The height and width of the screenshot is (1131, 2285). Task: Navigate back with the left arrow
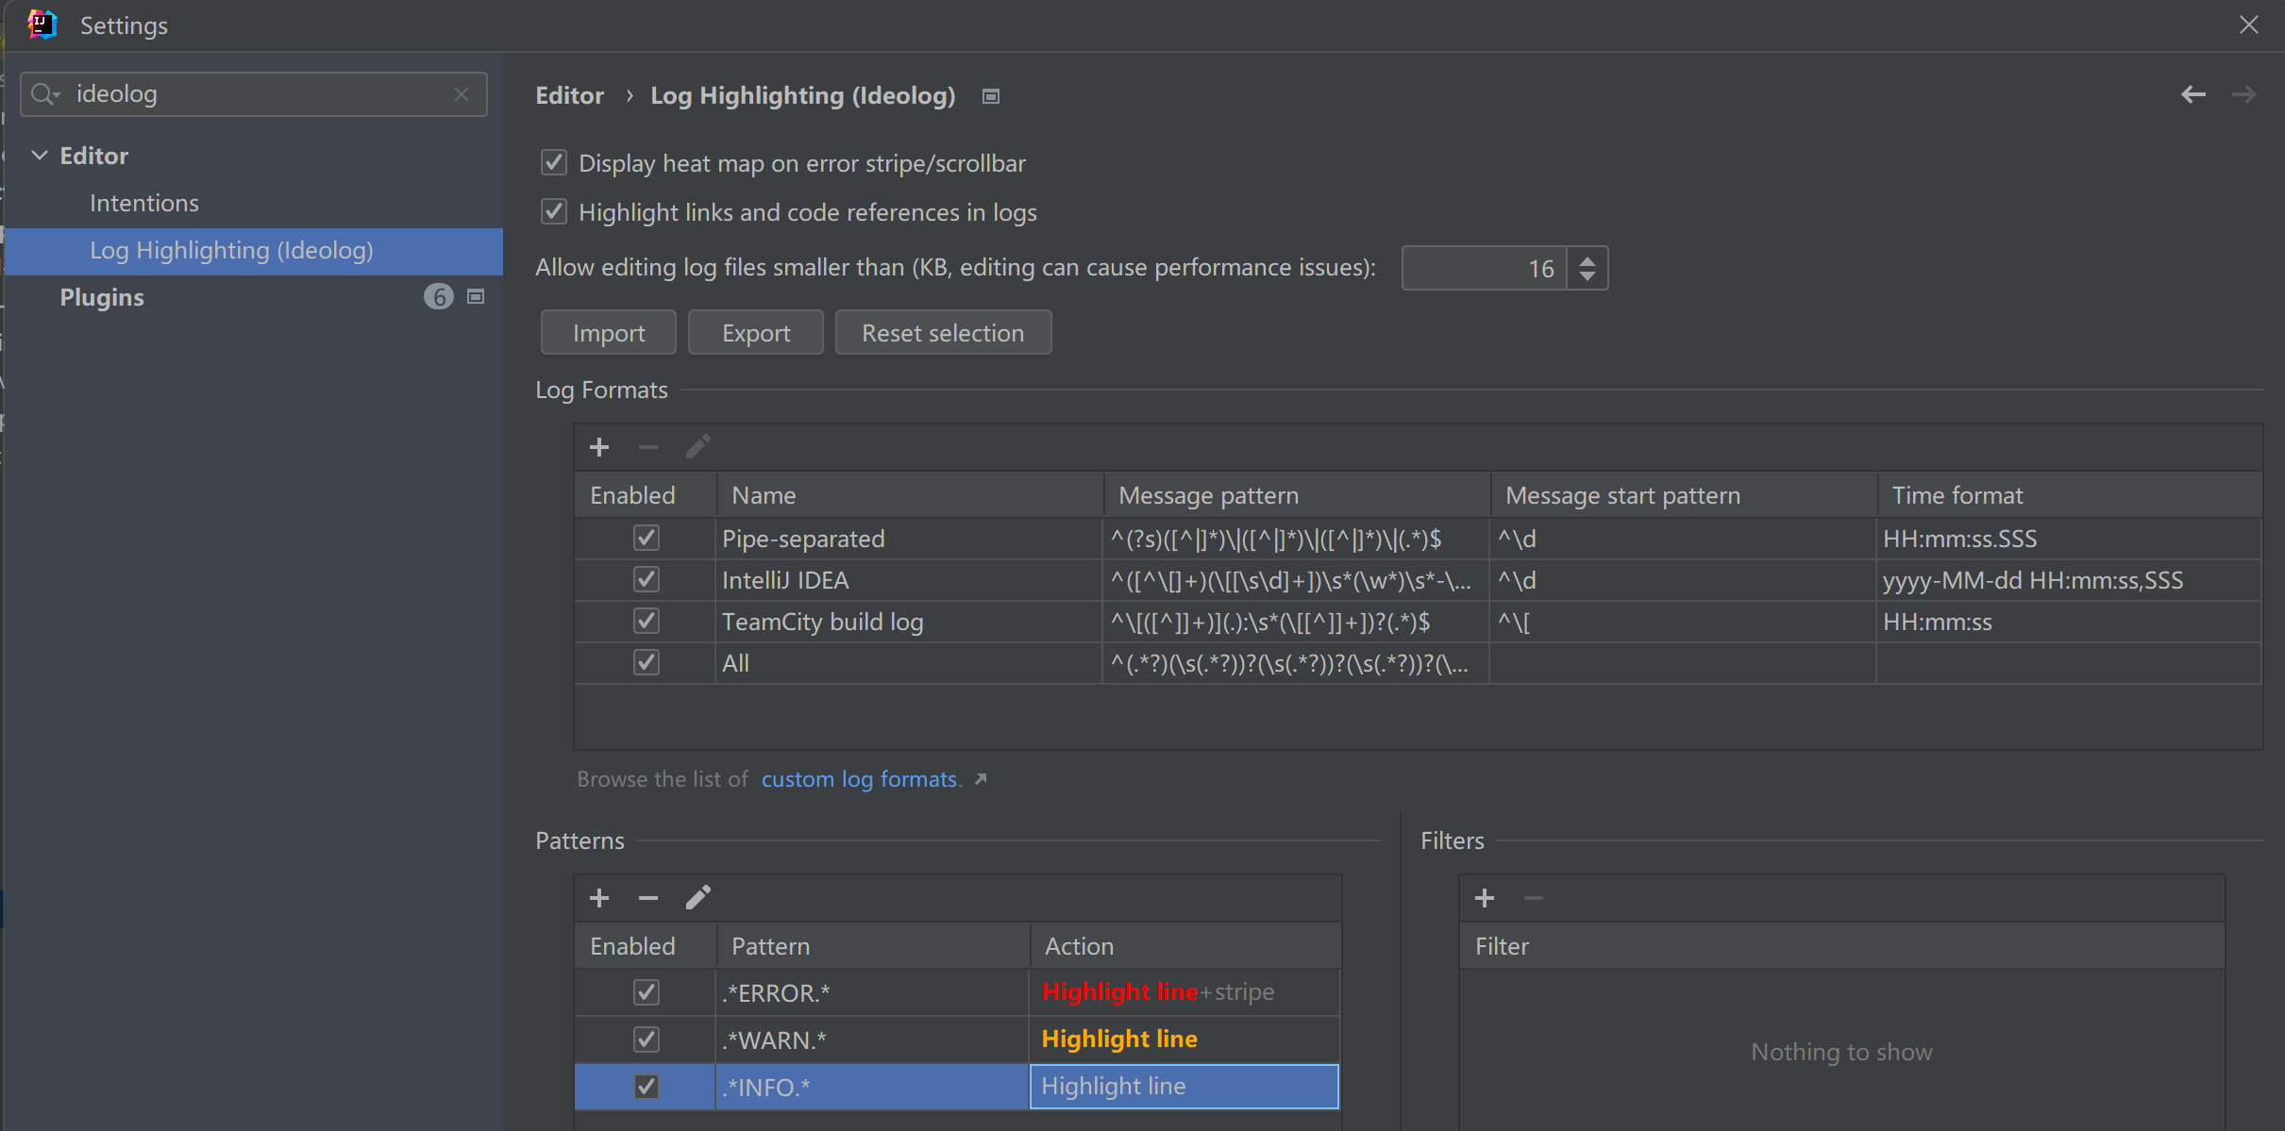click(2193, 94)
